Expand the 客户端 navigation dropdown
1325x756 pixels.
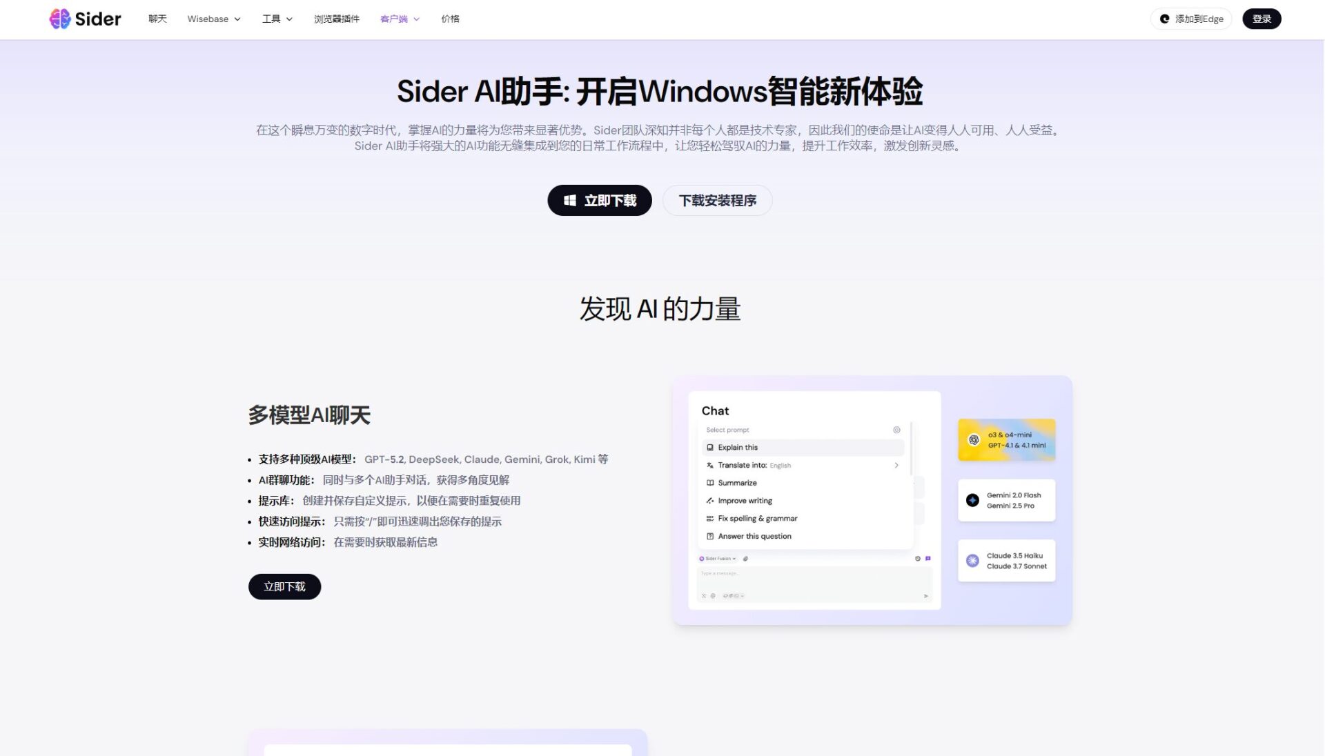coord(400,19)
